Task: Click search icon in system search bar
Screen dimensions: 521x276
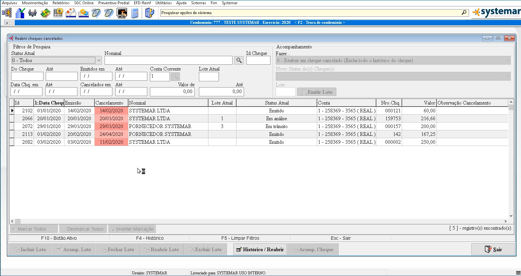Action: click(464, 13)
